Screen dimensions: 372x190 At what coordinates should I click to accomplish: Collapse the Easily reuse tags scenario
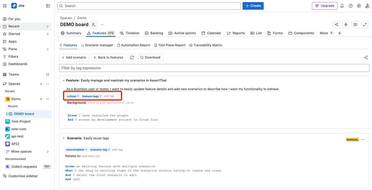63,138
